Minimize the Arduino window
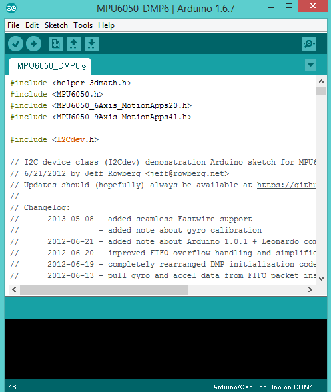 [x=271, y=7]
